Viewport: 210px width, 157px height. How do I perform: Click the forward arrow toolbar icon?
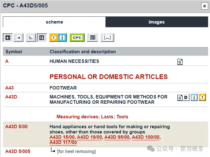coord(19,37)
